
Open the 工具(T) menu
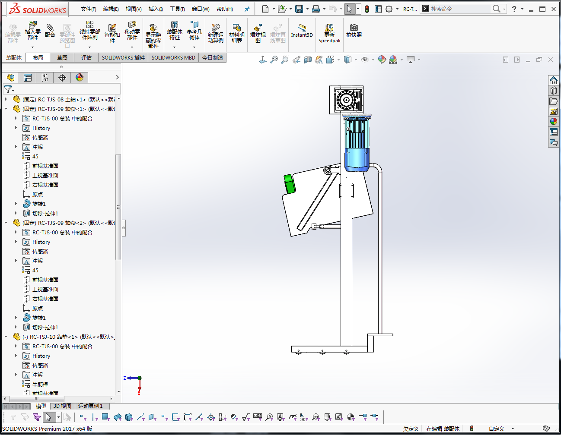coord(177,9)
